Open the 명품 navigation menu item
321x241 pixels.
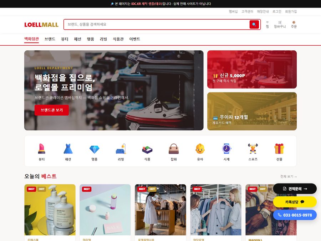[91, 39]
